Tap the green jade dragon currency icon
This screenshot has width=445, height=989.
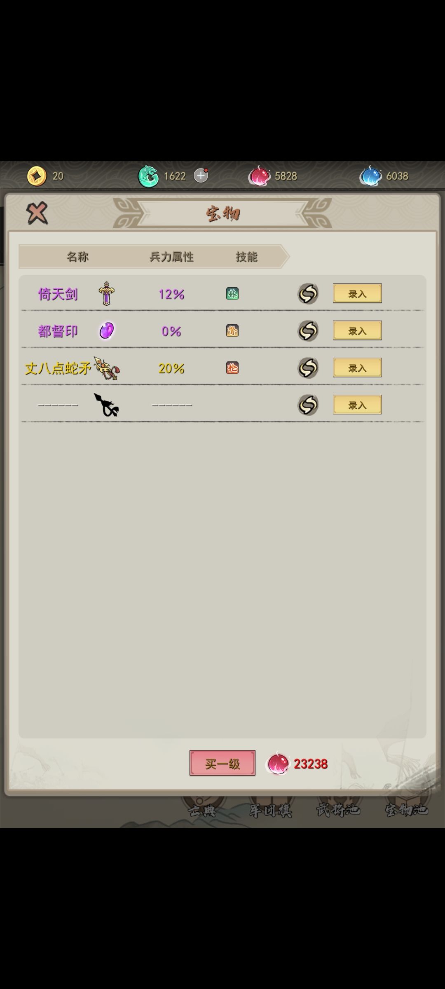(x=148, y=176)
